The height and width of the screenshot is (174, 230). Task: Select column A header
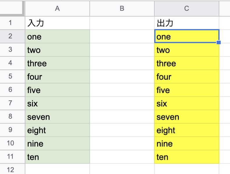[x=57, y=8]
